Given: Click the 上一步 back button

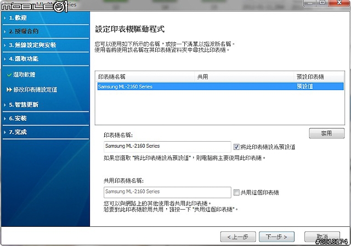Looking at the screenshot, I should coord(238,237).
